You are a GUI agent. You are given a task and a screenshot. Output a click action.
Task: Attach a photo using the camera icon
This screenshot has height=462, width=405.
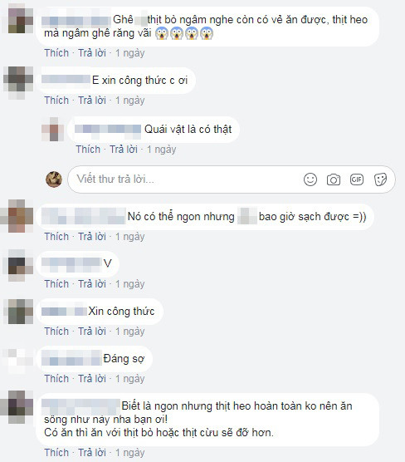pyautogui.click(x=334, y=179)
